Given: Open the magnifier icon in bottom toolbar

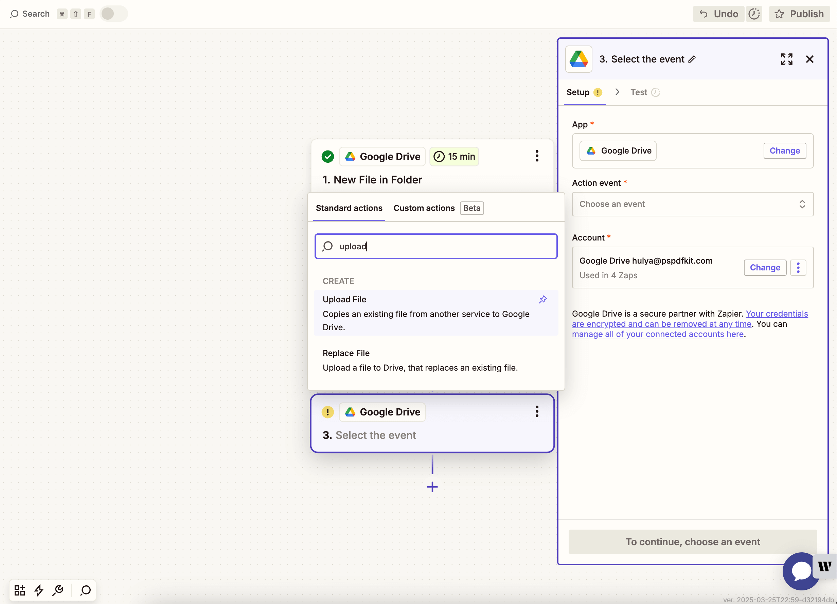Looking at the screenshot, I should 85,590.
